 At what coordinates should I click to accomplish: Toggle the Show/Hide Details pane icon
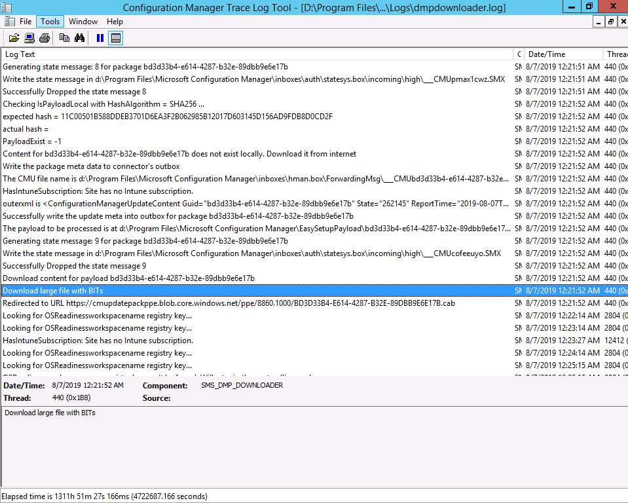[115, 38]
